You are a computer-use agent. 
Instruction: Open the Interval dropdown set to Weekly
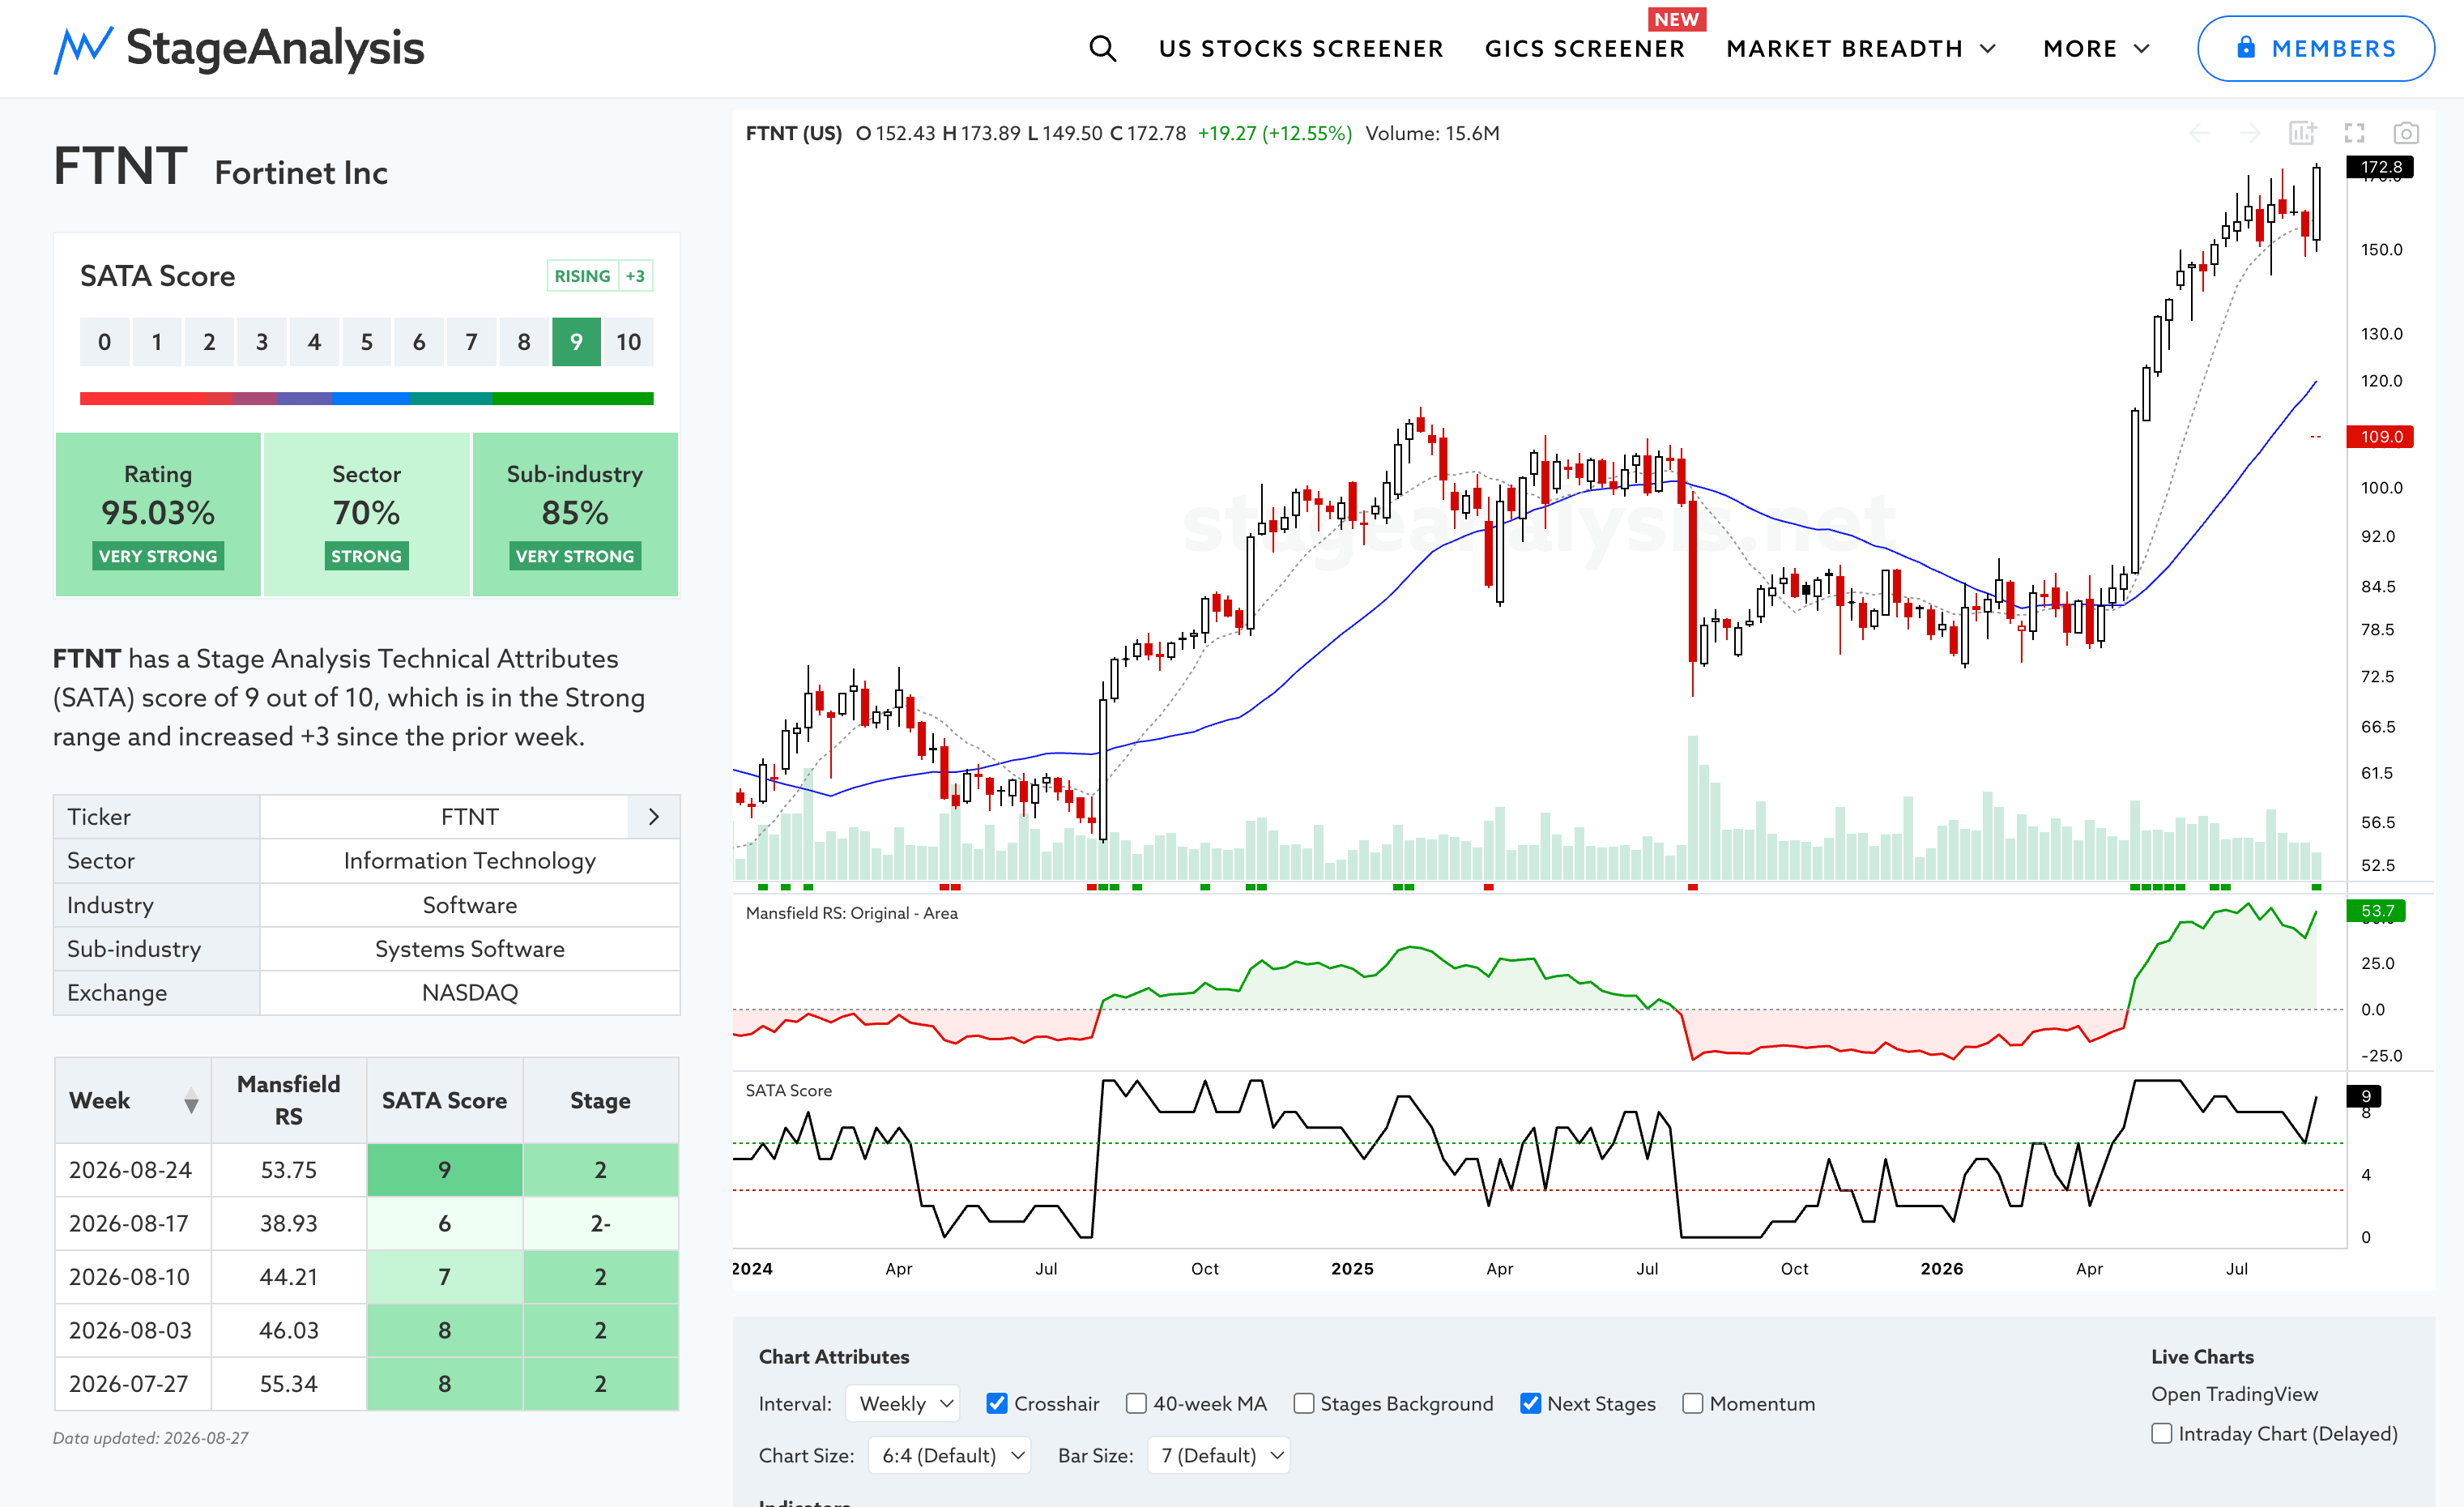[903, 1403]
